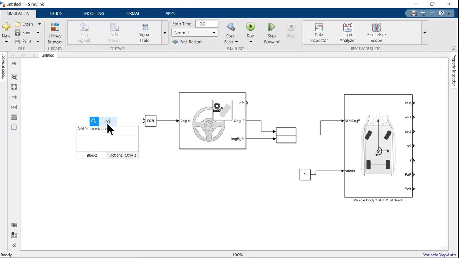The image size is (459, 258).
Task: Run the simulation with the green play button
Action: 251,26
